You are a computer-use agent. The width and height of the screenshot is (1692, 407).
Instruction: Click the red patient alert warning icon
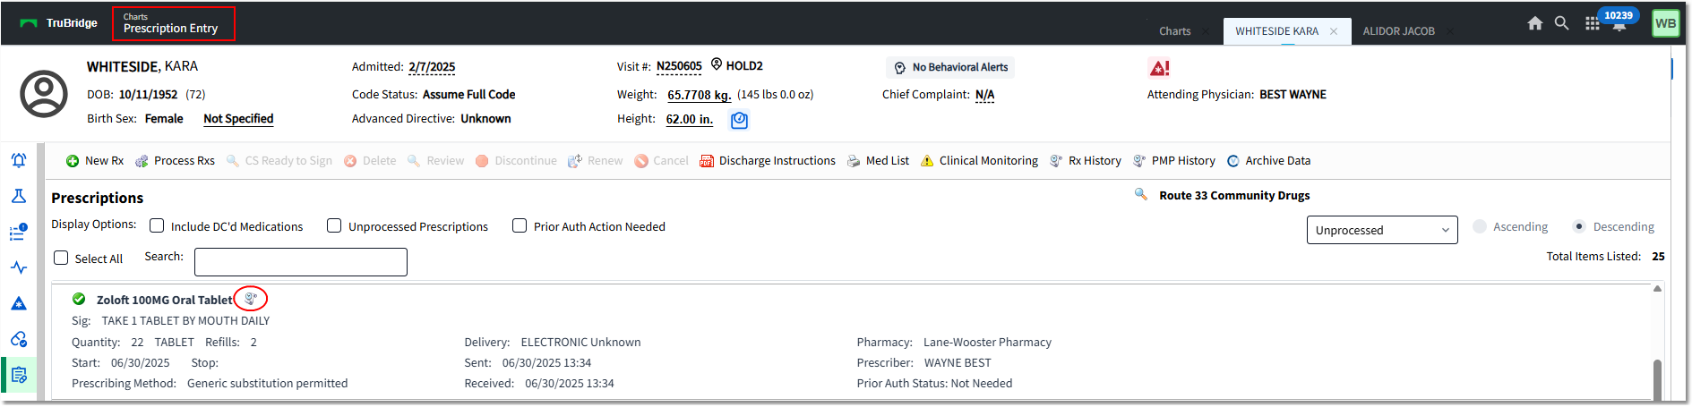click(1159, 68)
